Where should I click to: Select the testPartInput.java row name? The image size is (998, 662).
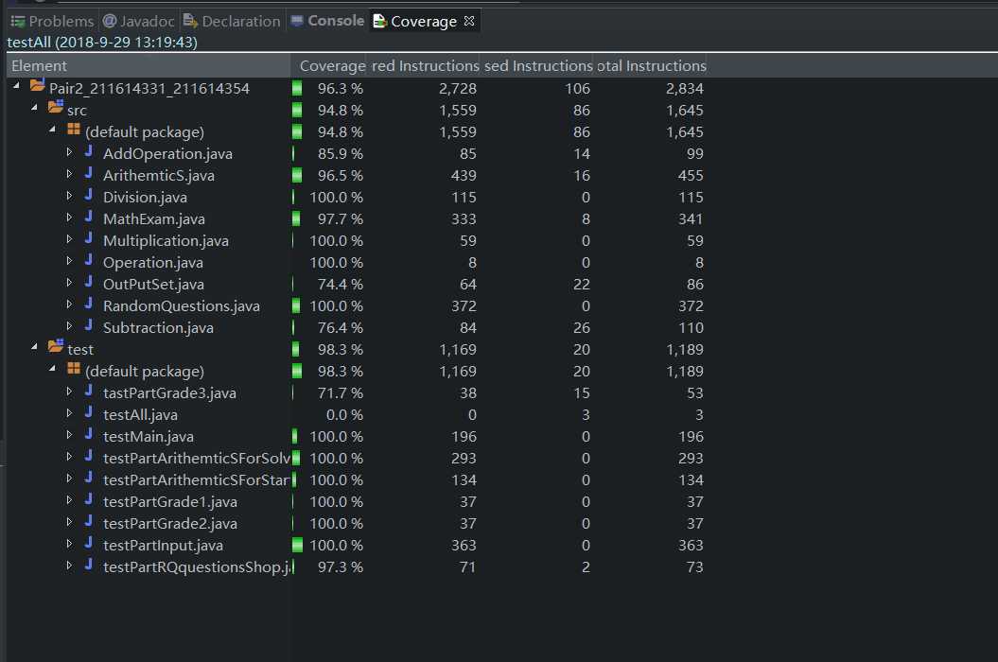pos(163,546)
